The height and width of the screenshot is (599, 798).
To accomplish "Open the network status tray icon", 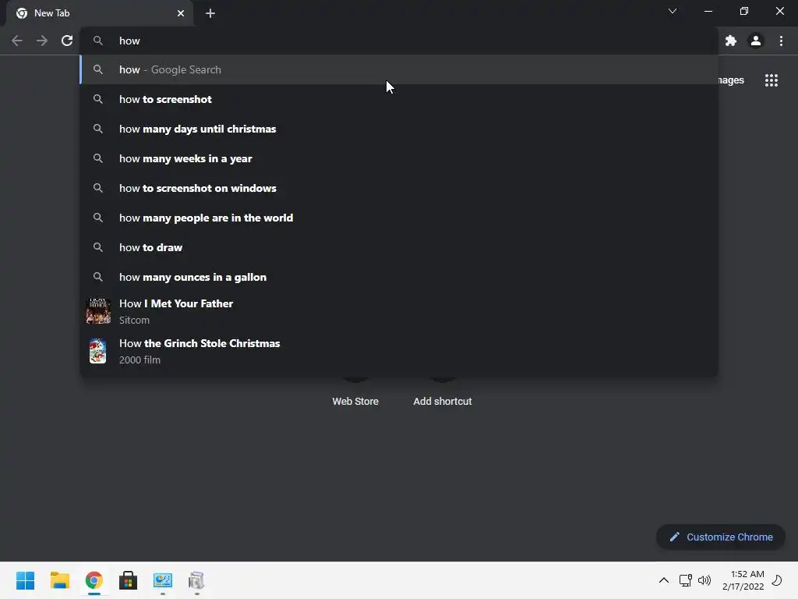I will (686, 580).
